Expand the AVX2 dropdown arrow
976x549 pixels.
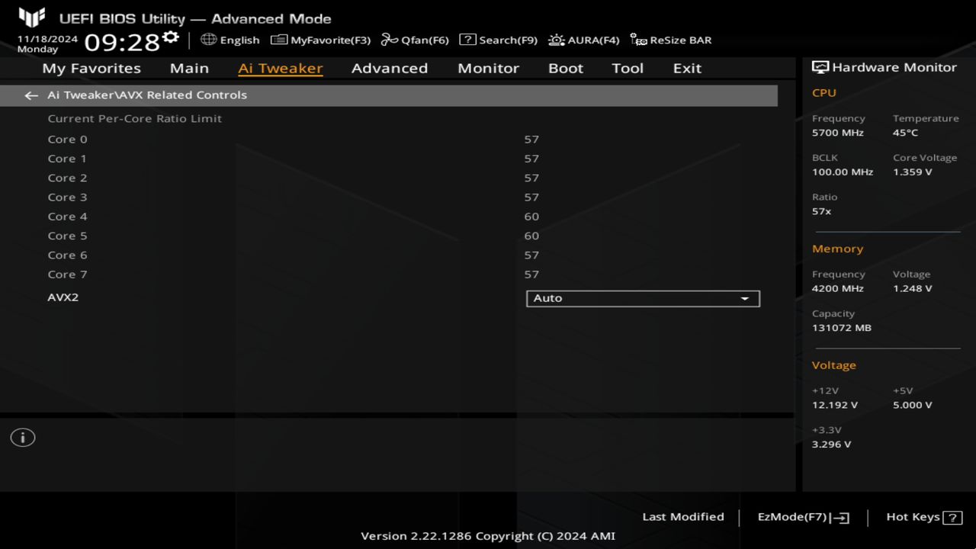pos(745,299)
